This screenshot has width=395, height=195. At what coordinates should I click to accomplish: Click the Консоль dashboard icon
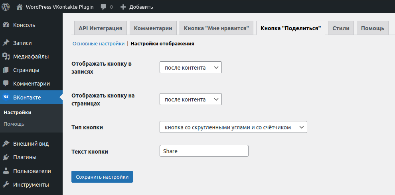click(x=6, y=25)
